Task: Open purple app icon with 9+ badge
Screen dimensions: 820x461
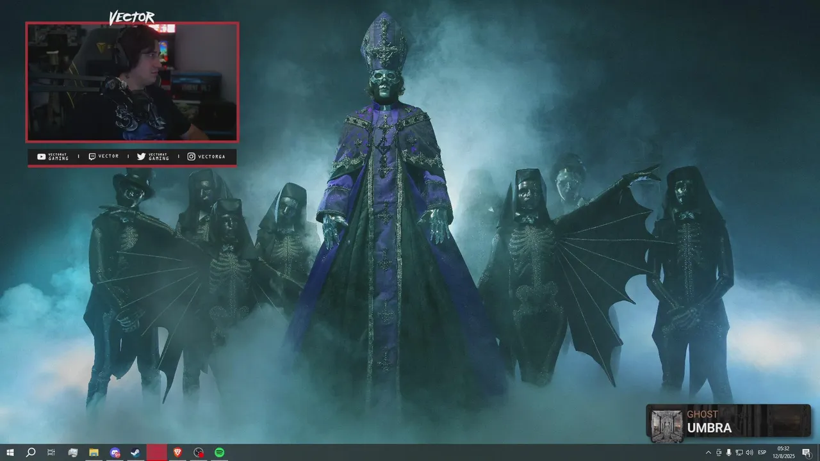Action: point(115,453)
